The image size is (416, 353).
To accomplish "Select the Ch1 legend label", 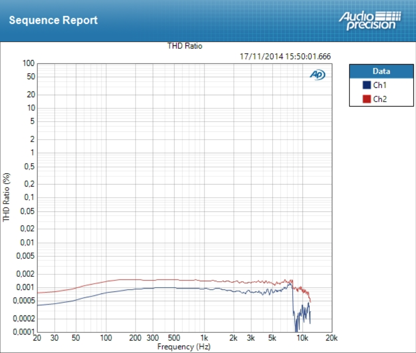I will 380,85.
